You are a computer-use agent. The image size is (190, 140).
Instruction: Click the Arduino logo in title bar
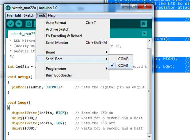coord(8,8)
